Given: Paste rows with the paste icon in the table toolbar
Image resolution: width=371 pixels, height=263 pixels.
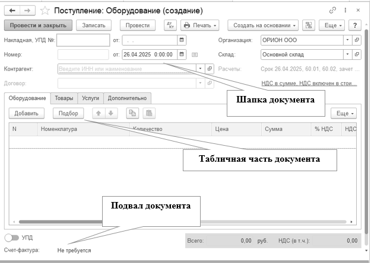Looking at the screenshot, I should tap(149, 113).
